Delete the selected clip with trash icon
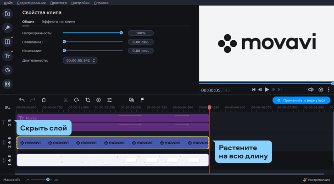The height and width of the screenshot is (184, 334). pos(44,100)
